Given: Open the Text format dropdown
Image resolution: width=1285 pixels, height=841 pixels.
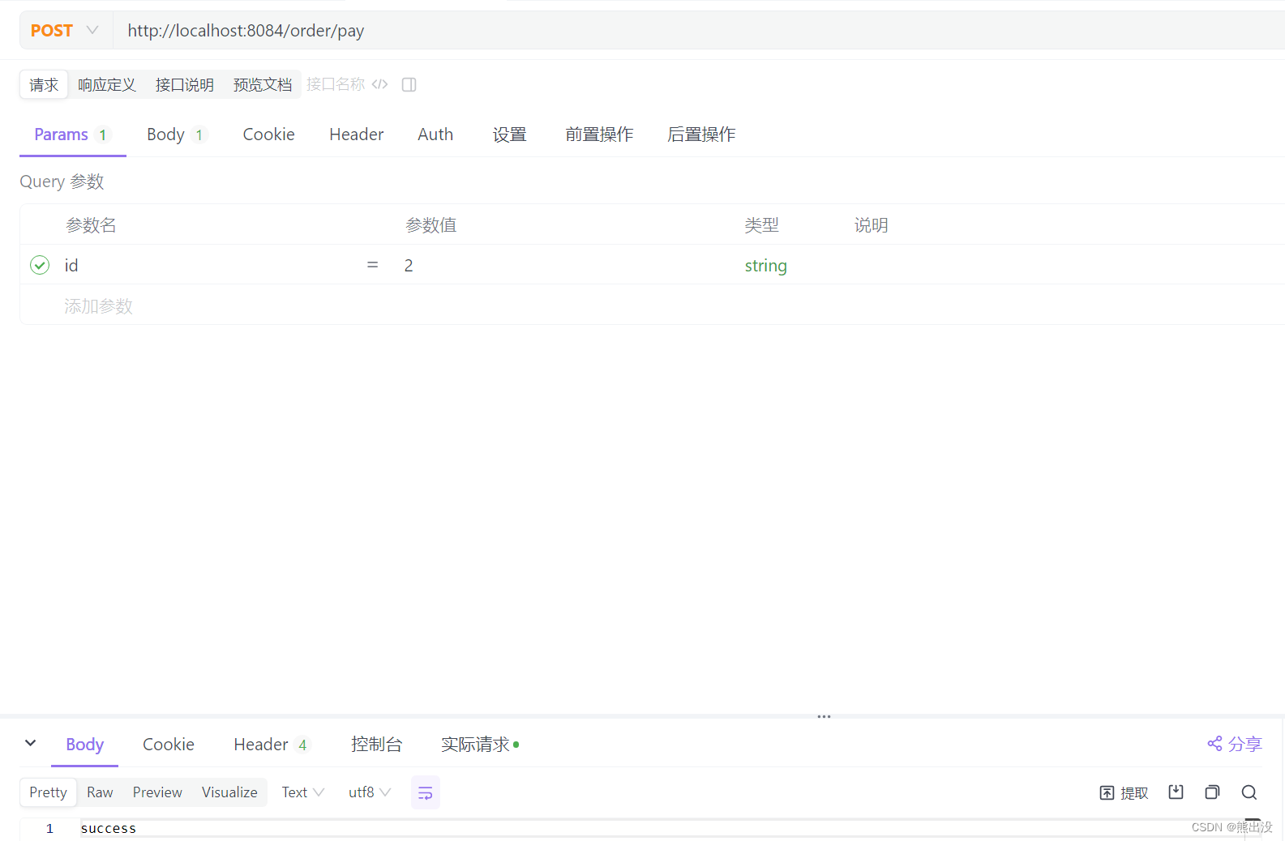Looking at the screenshot, I should [303, 792].
